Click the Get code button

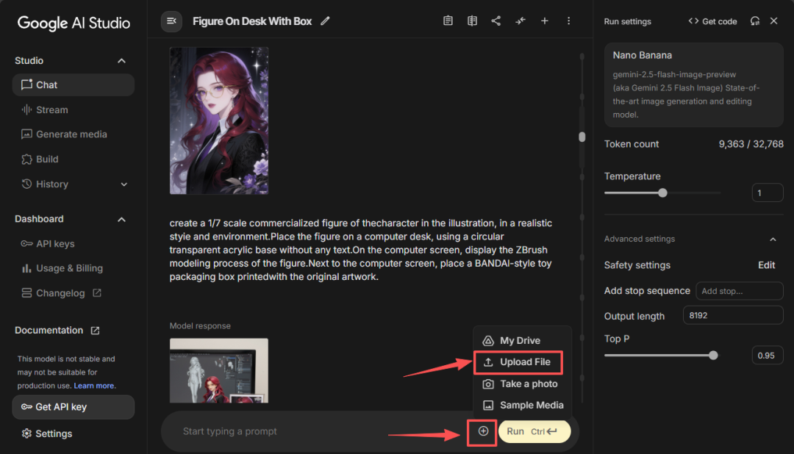[712, 21]
